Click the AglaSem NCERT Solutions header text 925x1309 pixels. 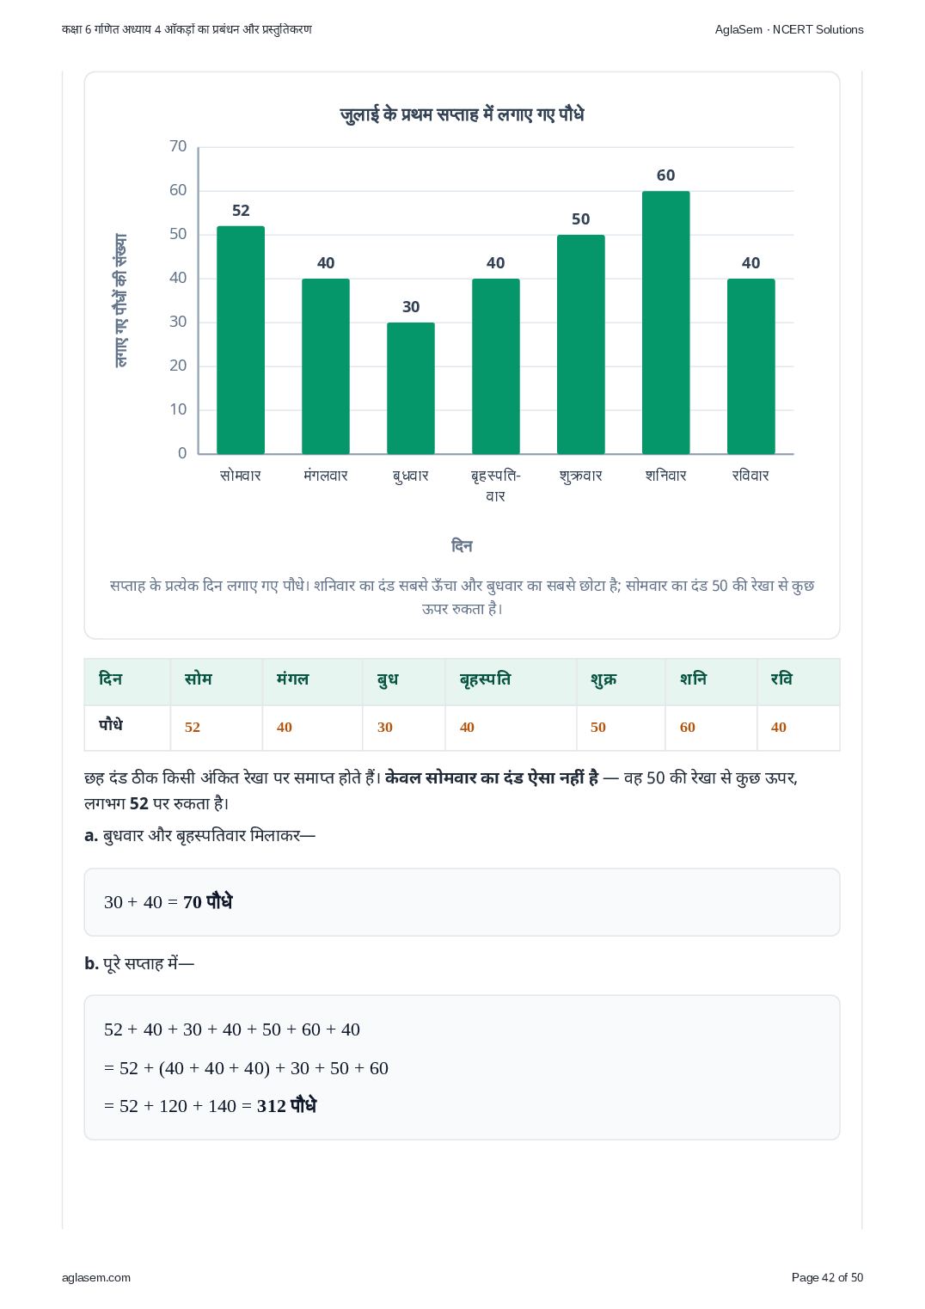click(x=789, y=29)
